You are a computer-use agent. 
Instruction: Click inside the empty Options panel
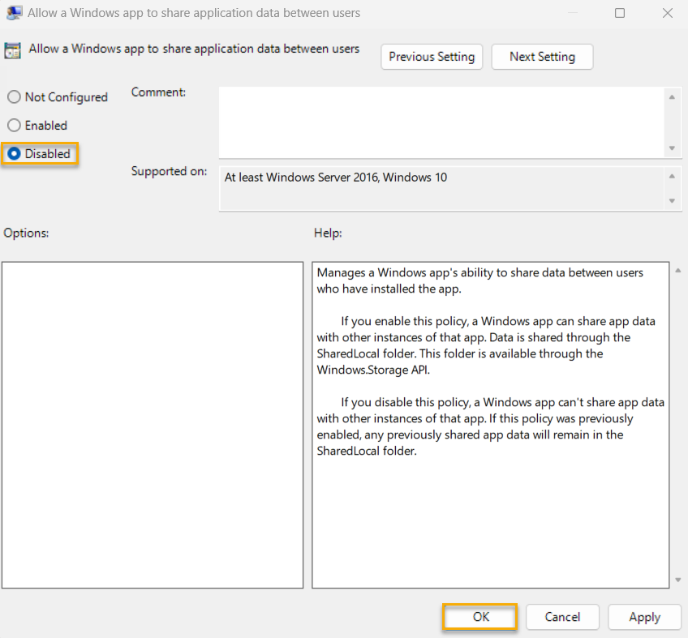(153, 422)
